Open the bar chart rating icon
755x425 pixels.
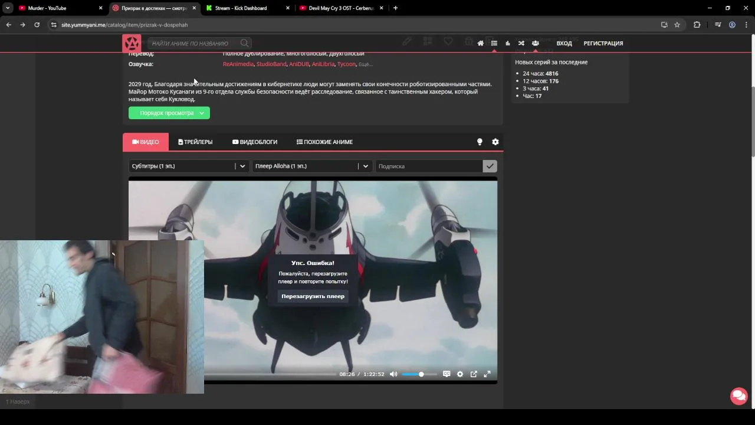508,43
